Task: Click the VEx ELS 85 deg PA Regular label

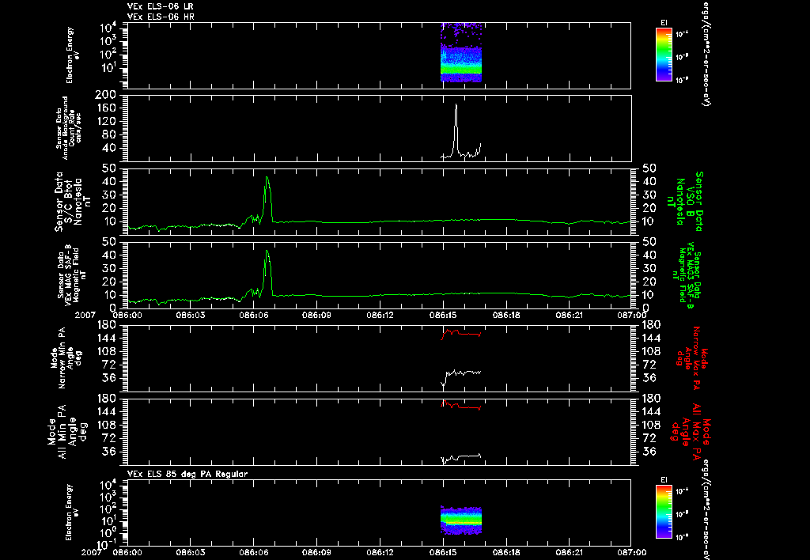Action: click(x=187, y=474)
